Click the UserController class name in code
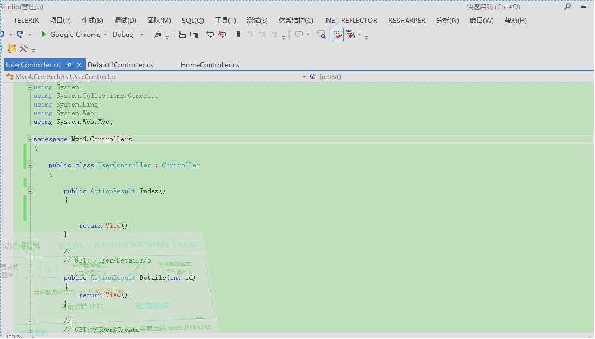 [x=124, y=165]
